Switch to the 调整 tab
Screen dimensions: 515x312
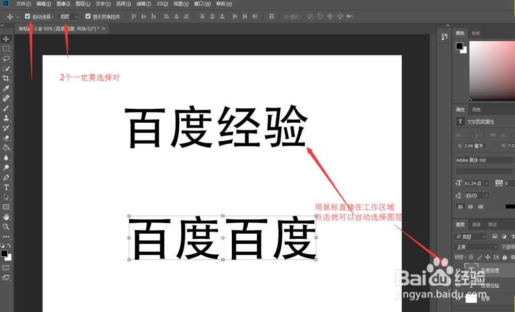(476, 109)
